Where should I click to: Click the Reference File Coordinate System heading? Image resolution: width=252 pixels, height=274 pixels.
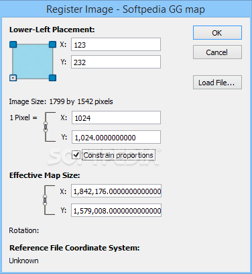pyautogui.click(x=74, y=248)
